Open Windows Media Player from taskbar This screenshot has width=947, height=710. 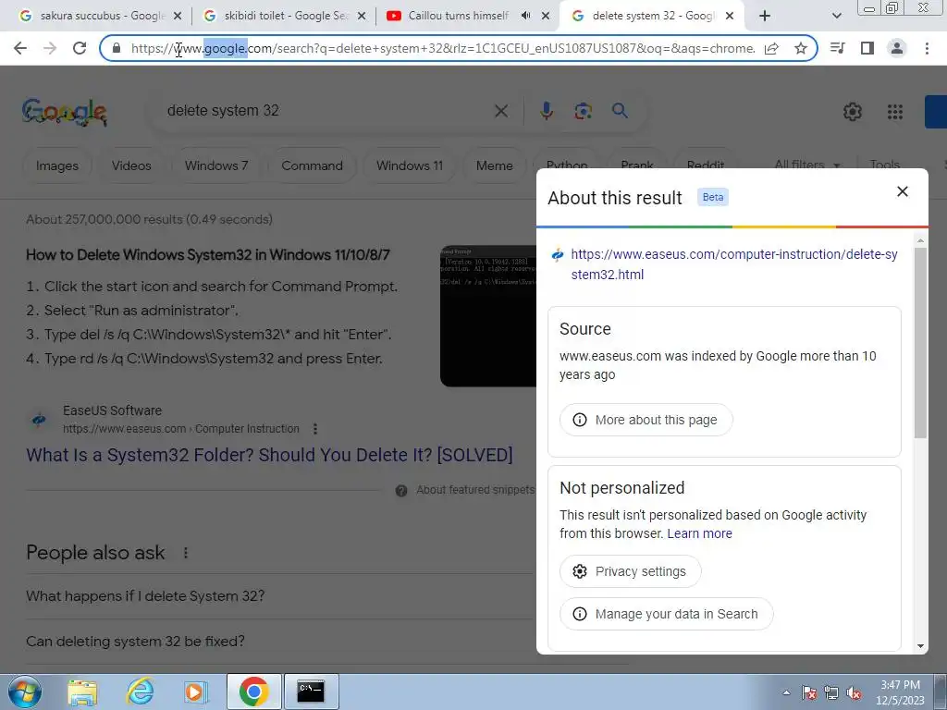[x=196, y=692]
